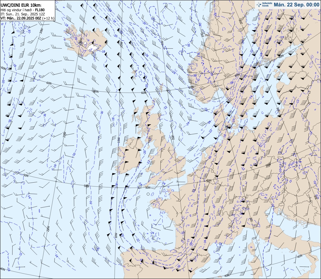Click the '40N' label in bottom-left corner
The height and width of the screenshot is (279, 321).
click(x=3, y=269)
